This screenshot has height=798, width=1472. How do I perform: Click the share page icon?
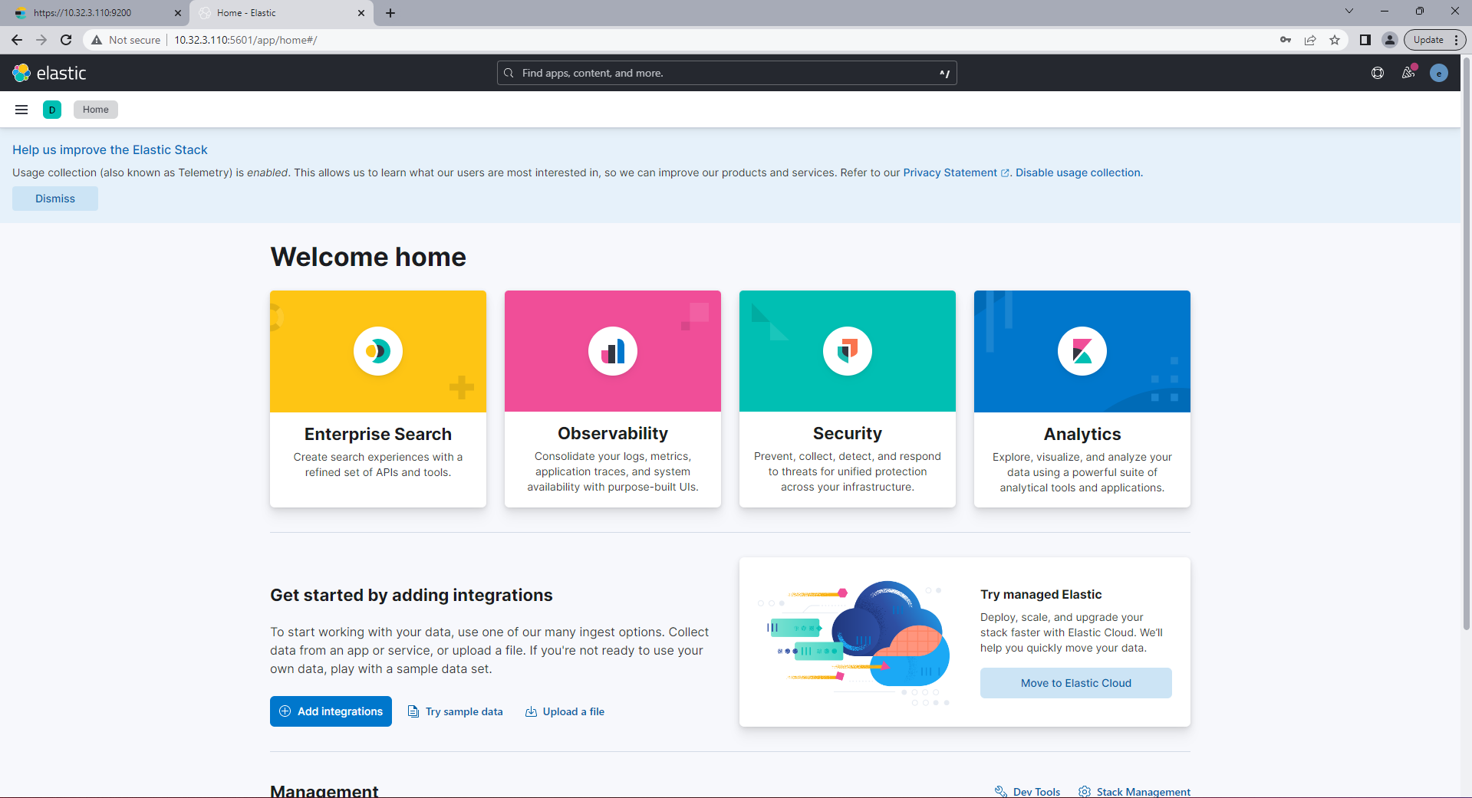point(1310,40)
